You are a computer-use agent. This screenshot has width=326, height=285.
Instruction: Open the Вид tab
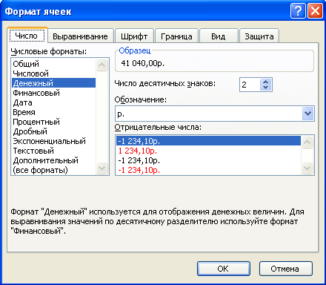[x=219, y=36]
